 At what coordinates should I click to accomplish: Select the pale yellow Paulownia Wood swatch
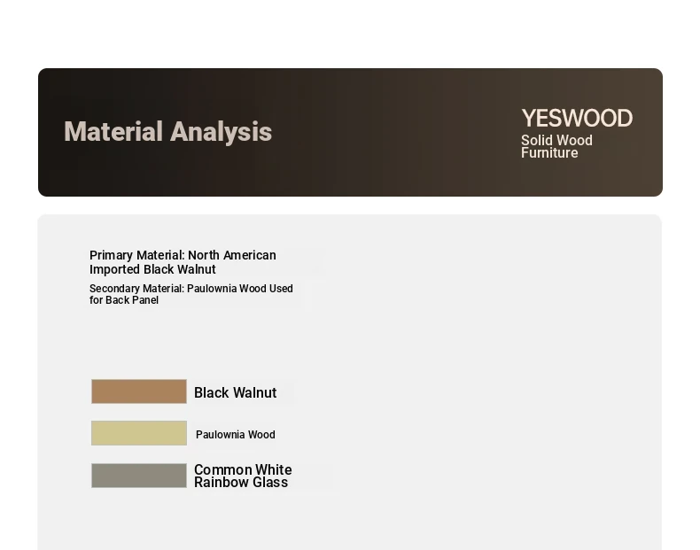[139, 433]
